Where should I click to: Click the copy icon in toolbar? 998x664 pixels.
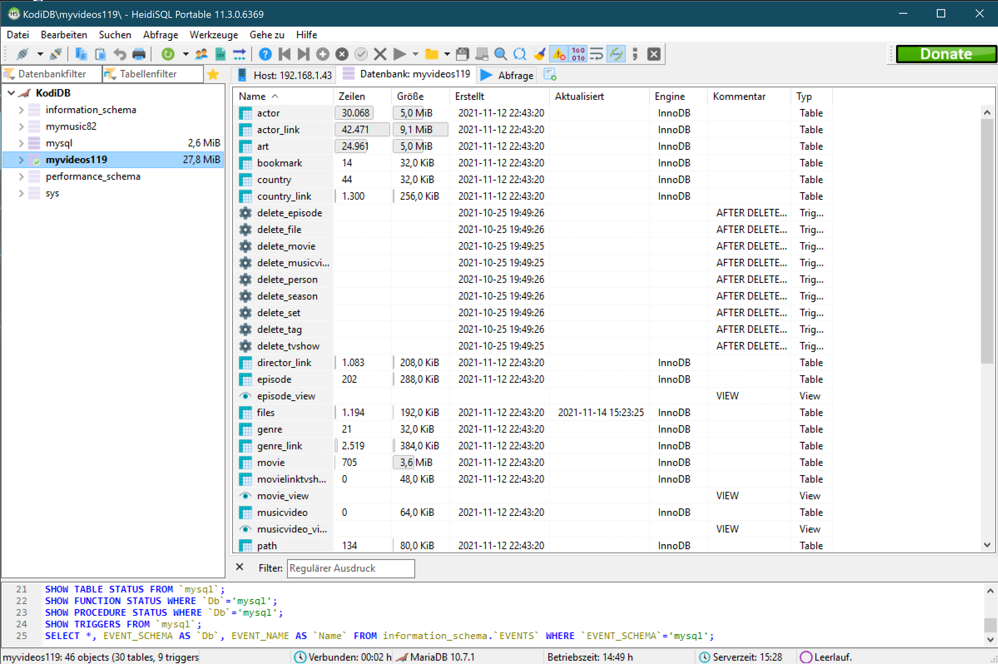pyautogui.click(x=81, y=54)
